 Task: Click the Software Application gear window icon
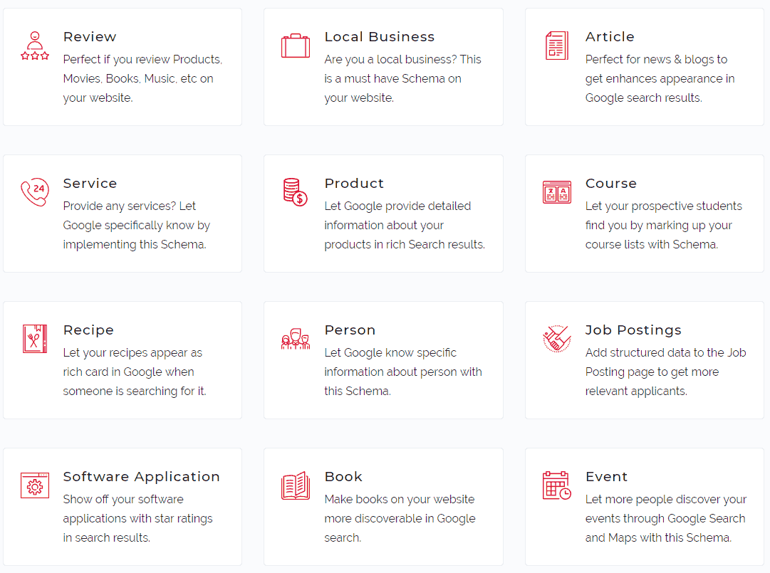[35, 485]
